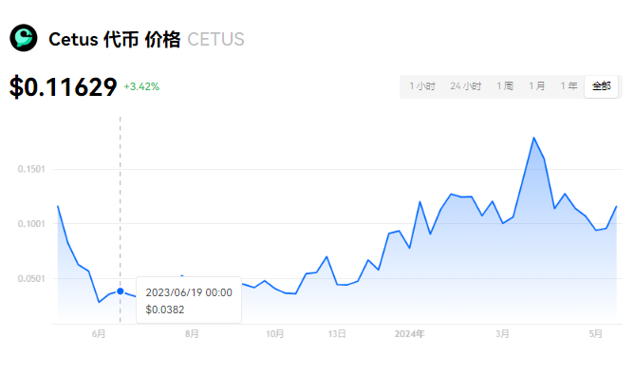Image resolution: width=634 pixels, height=375 pixels.
Task: Click the 2024年 label on time axis
Action: click(410, 334)
